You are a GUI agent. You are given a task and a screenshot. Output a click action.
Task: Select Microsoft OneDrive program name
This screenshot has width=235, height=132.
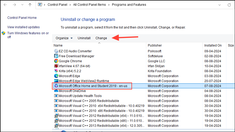click(x=72, y=91)
